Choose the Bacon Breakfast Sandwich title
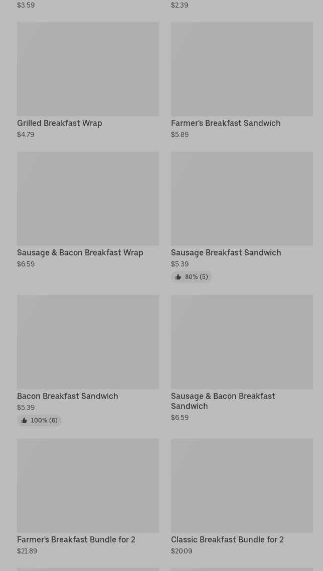The image size is (323, 571). coord(68,396)
